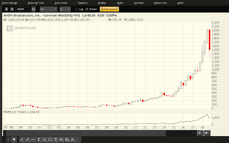
Task: Click the drawings list icon
Action: (78, 140)
